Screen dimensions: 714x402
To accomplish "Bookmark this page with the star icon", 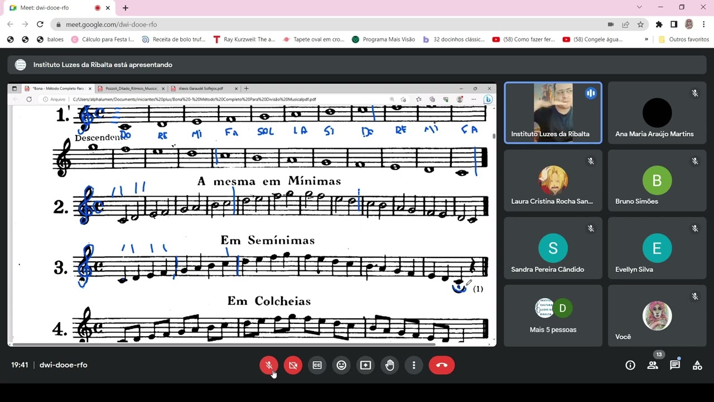I will tap(640, 25).
